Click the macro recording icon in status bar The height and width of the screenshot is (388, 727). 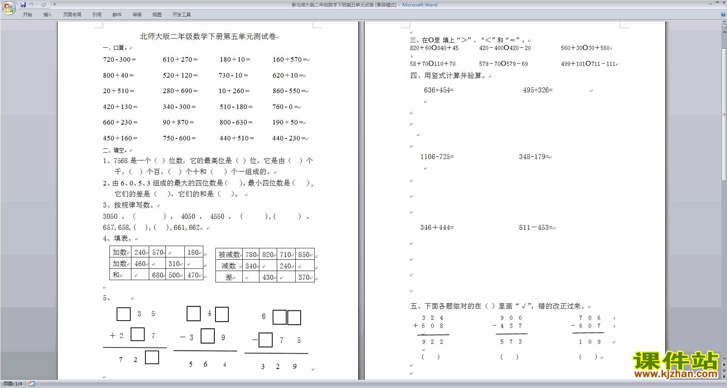pos(32,384)
